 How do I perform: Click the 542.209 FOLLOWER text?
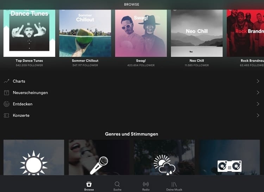[x=29, y=65]
